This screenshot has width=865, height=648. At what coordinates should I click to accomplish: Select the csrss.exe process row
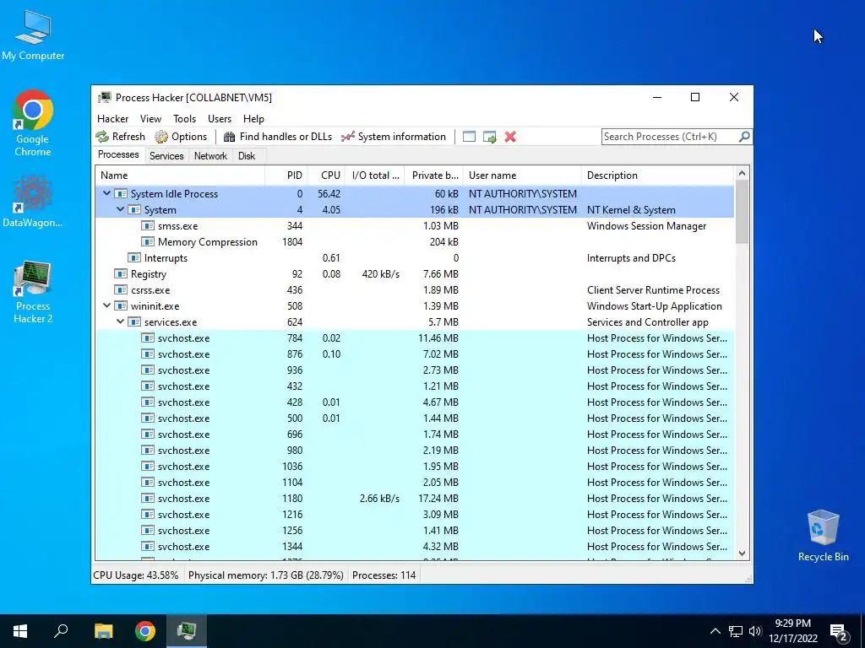[x=415, y=290]
